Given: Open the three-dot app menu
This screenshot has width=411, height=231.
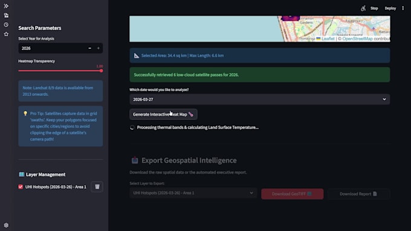Looking at the screenshot, I should point(403,8).
